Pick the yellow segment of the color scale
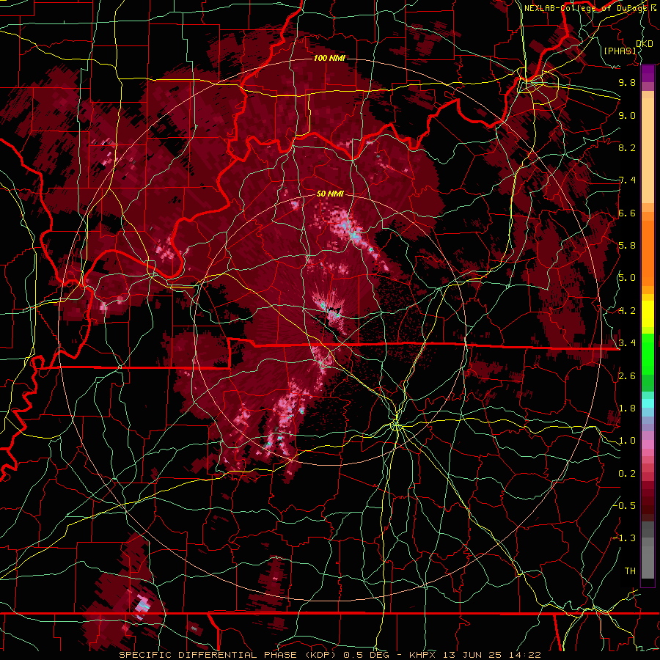This screenshot has height=660, width=660. pos(648,314)
